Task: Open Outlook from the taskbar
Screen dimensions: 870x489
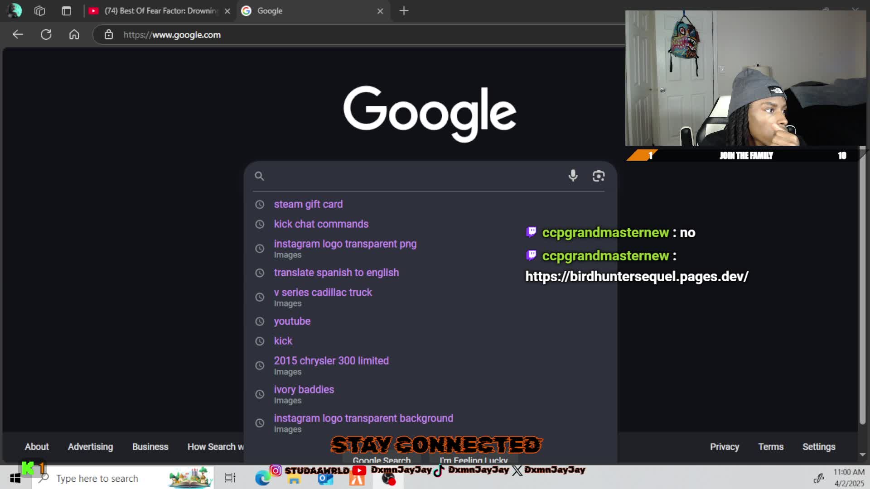Action: [325, 479]
